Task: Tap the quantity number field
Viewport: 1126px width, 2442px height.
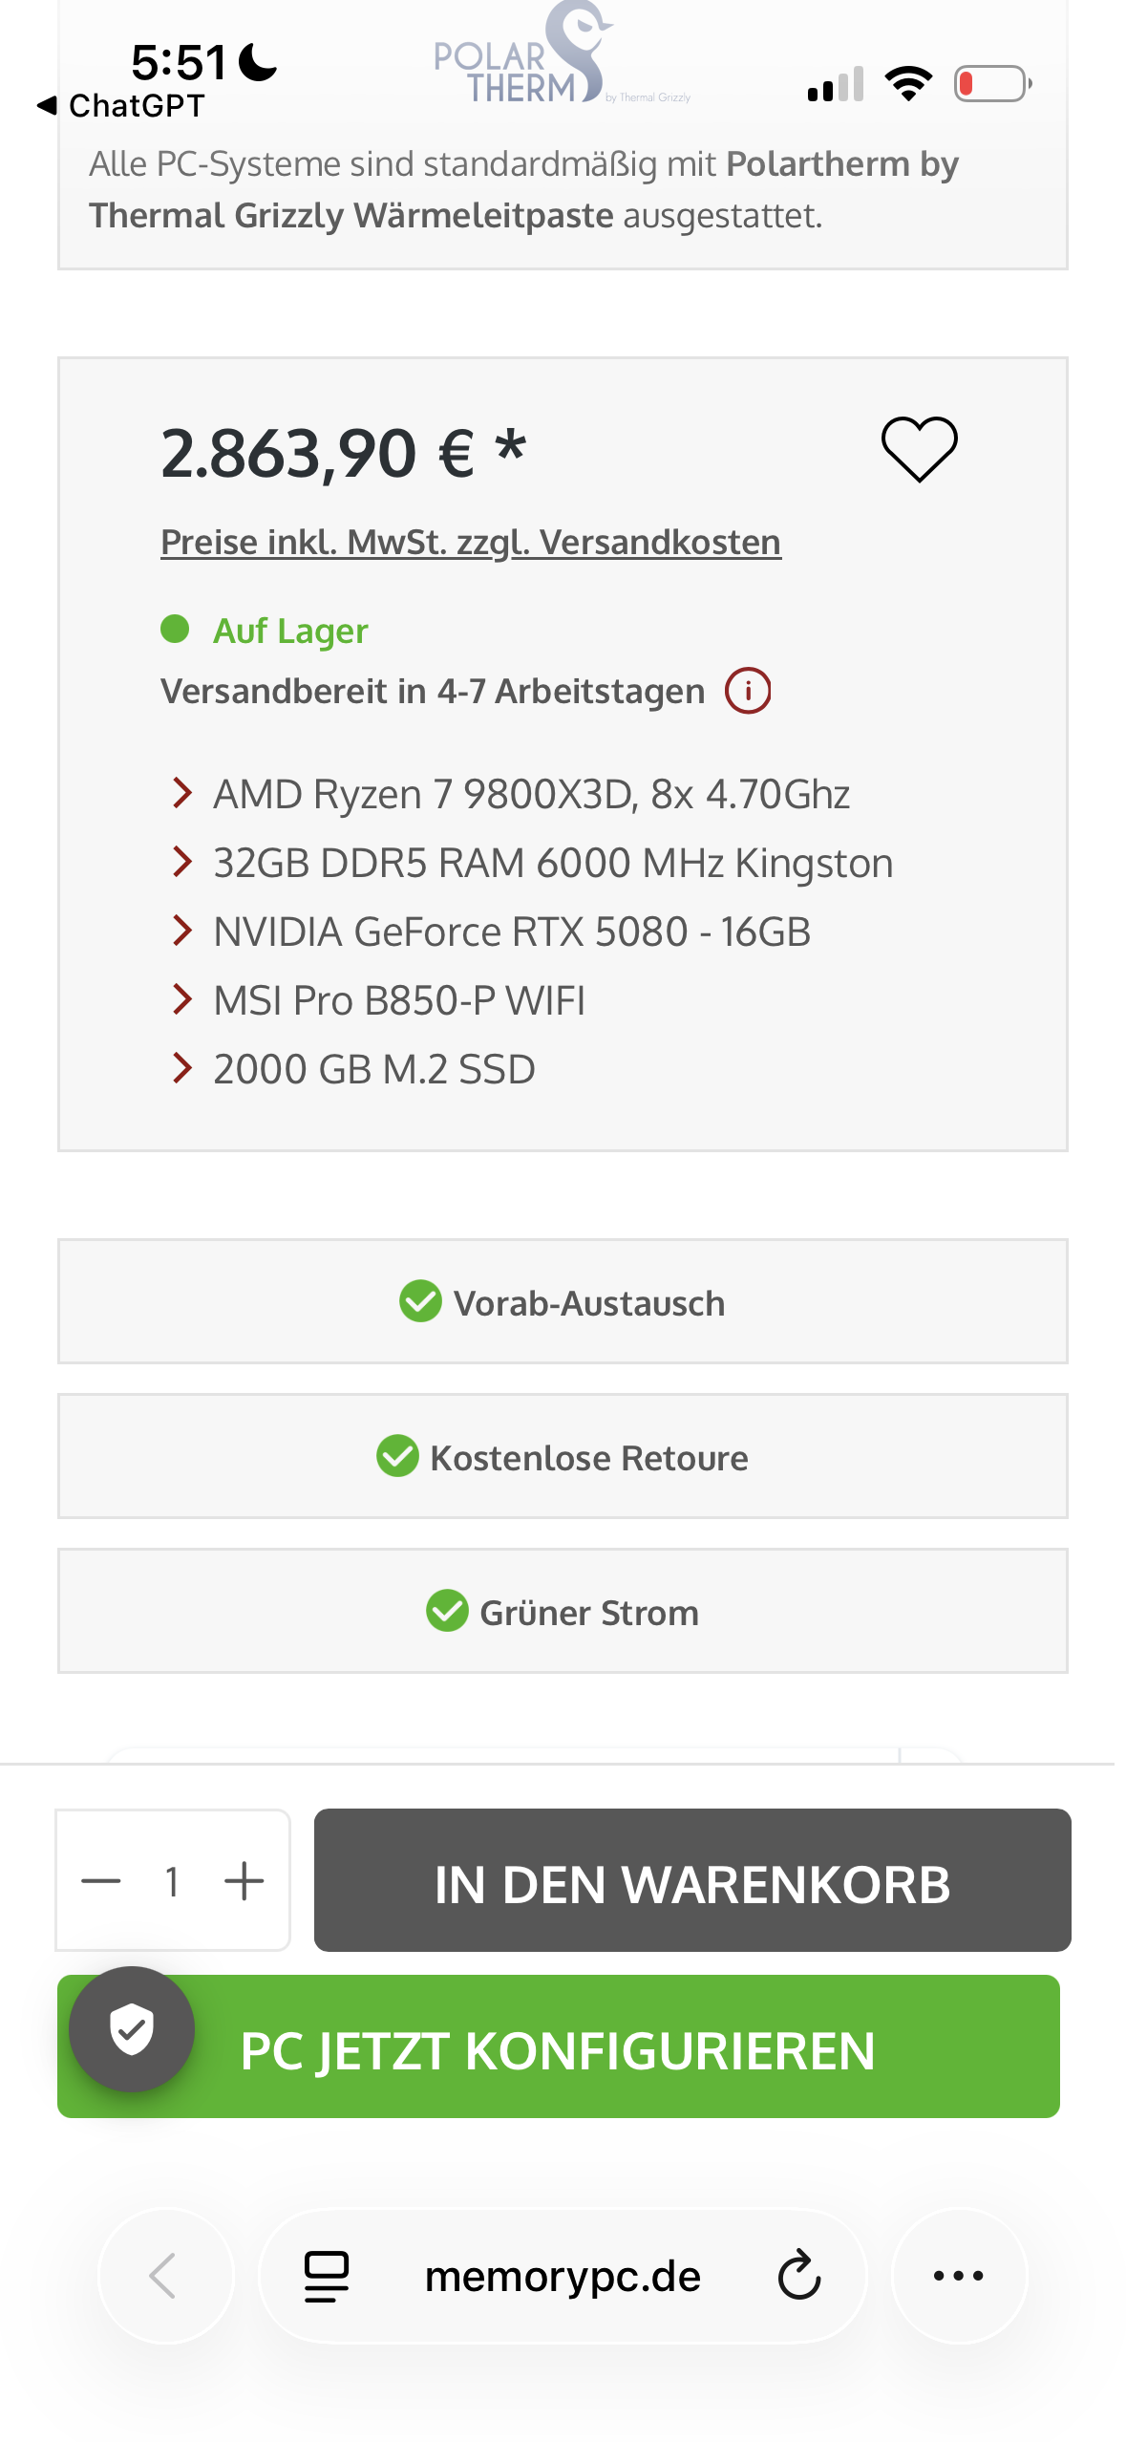Action: click(173, 1881)
